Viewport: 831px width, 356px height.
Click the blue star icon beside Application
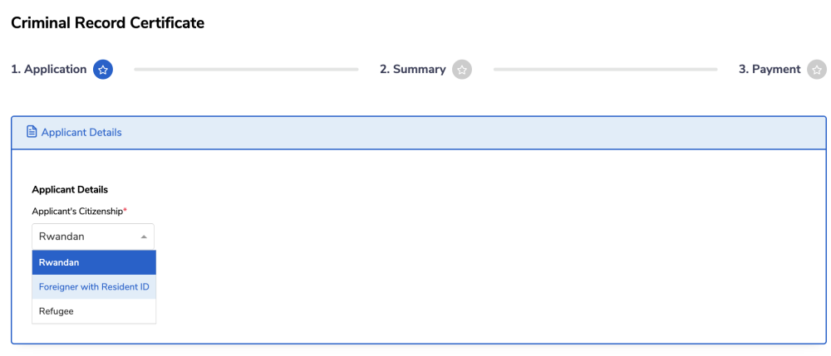[103, 70]
